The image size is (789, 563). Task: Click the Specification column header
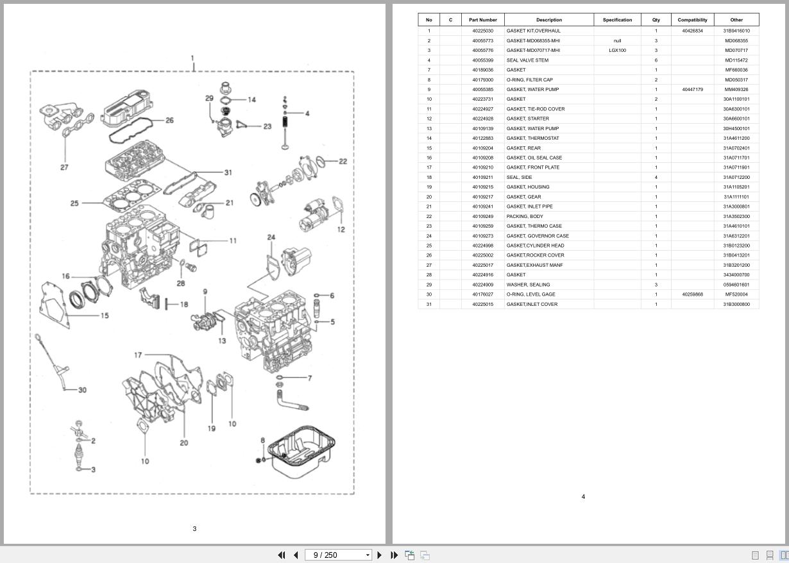tap(618, 20)
